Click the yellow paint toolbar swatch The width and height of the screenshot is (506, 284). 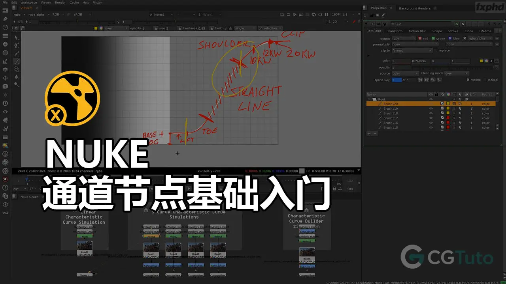click(x=96, y=28)
